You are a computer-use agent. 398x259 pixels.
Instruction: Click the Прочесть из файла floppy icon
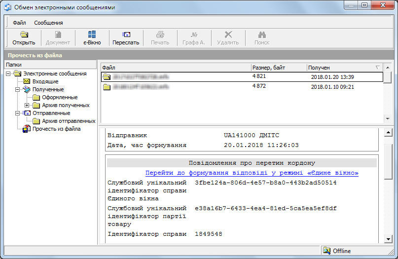click(27, 129)
